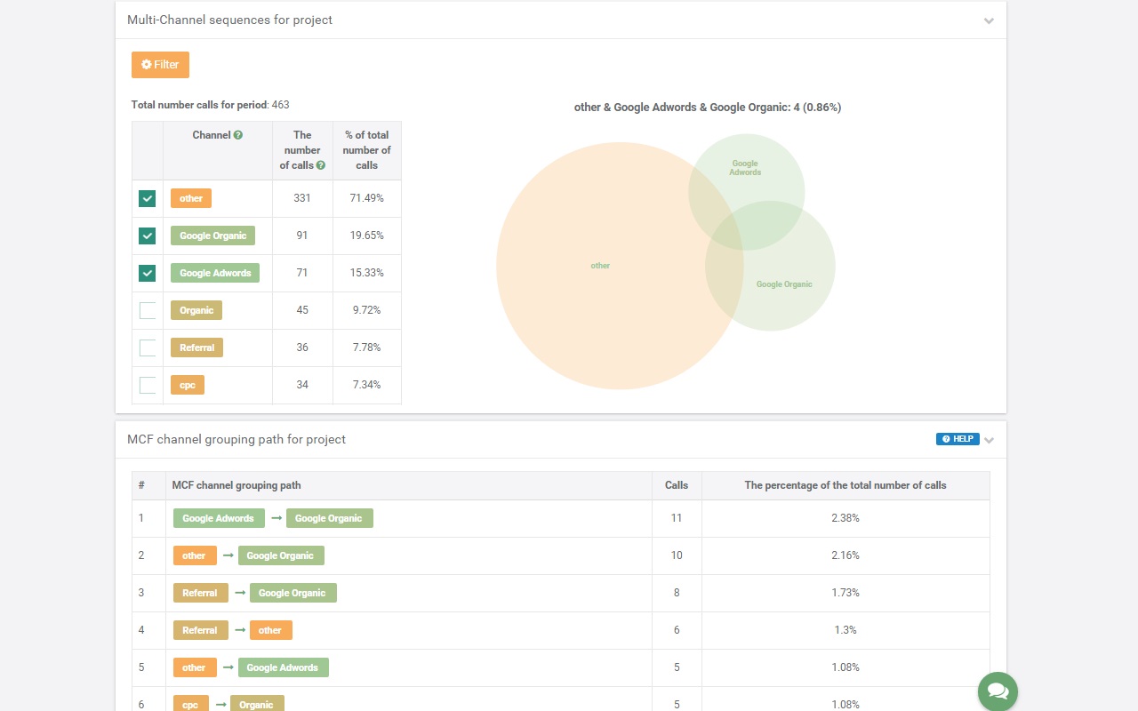Viewport: 1138px width, 711px height.
Task: Uncheck the Google Adwords checkbox
Action: (148, 273)
